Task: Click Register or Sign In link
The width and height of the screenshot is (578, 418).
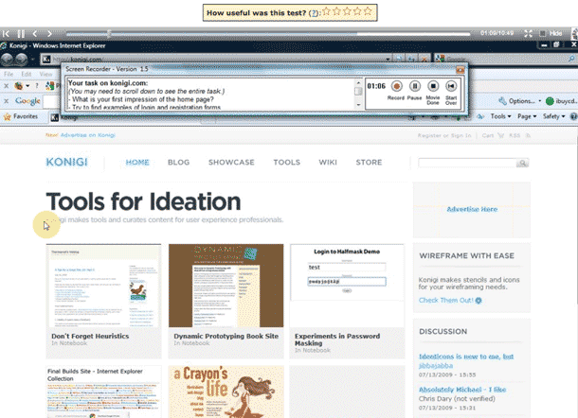Action: (x=444, y=136)
